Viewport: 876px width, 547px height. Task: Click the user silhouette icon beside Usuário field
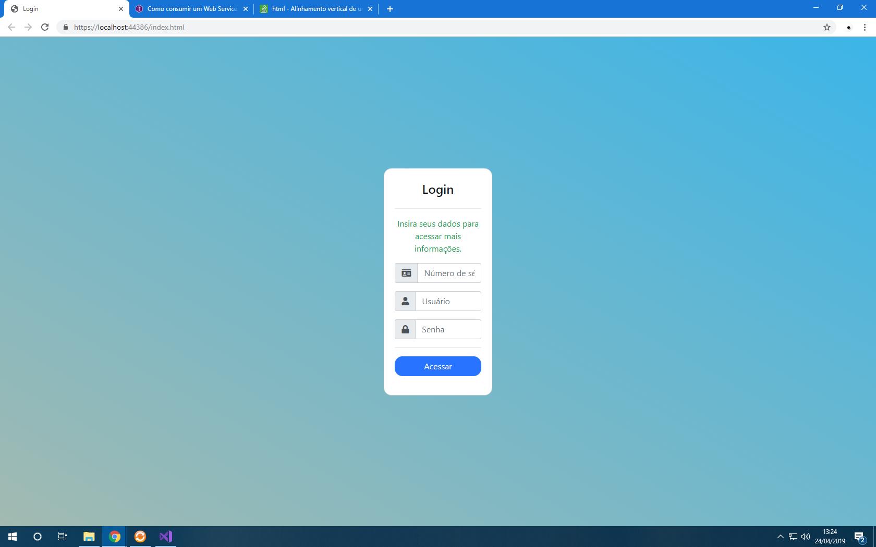405,301
